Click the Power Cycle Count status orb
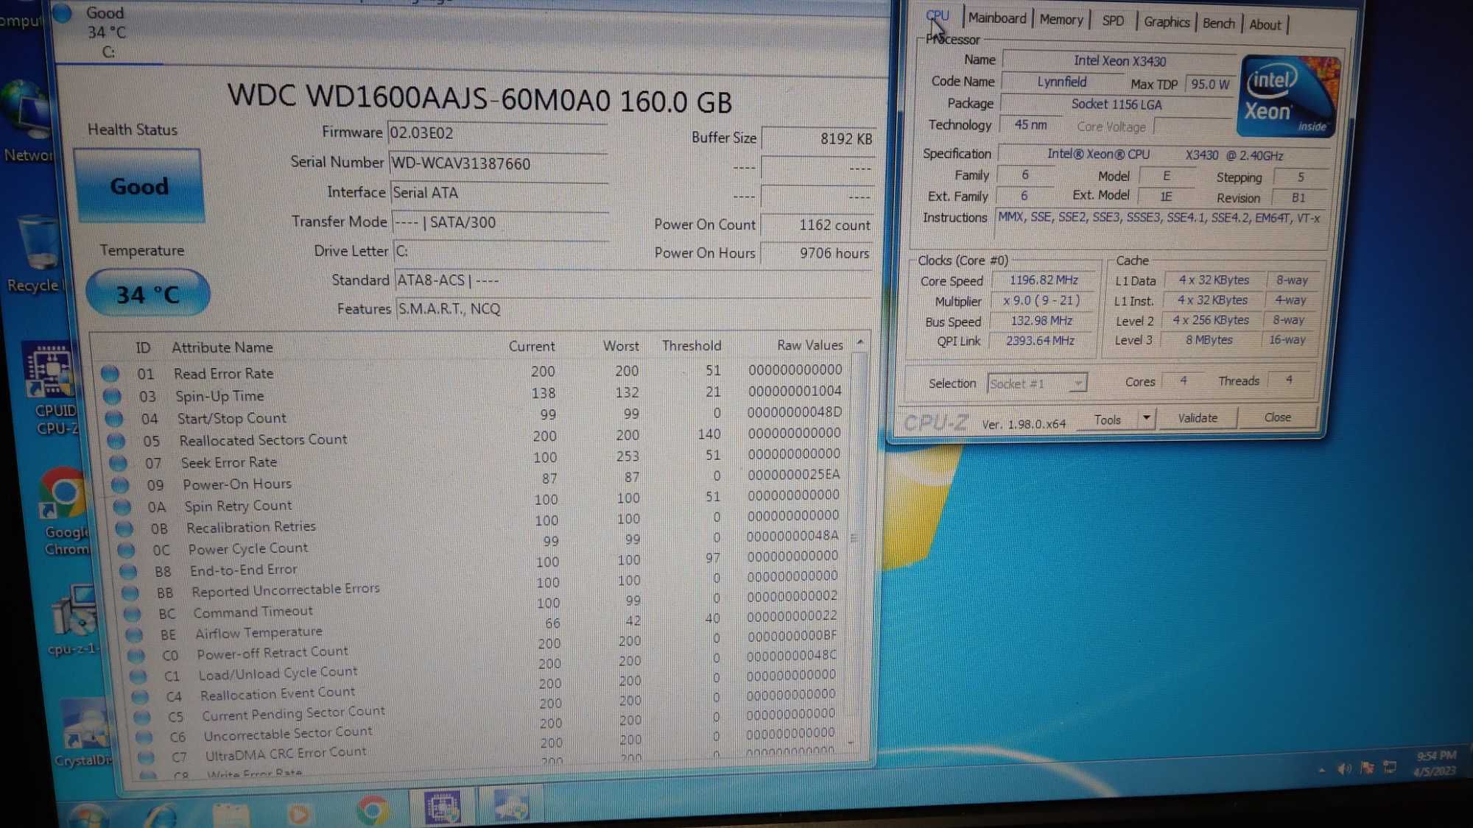This screenshot has width=1473, height=828. [x=127, y=549]
